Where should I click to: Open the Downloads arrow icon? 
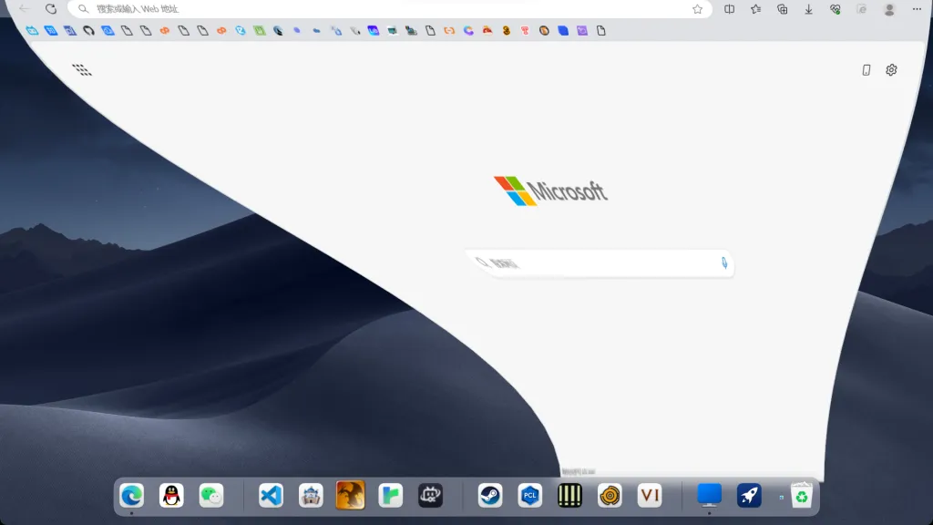pos(809,9)
